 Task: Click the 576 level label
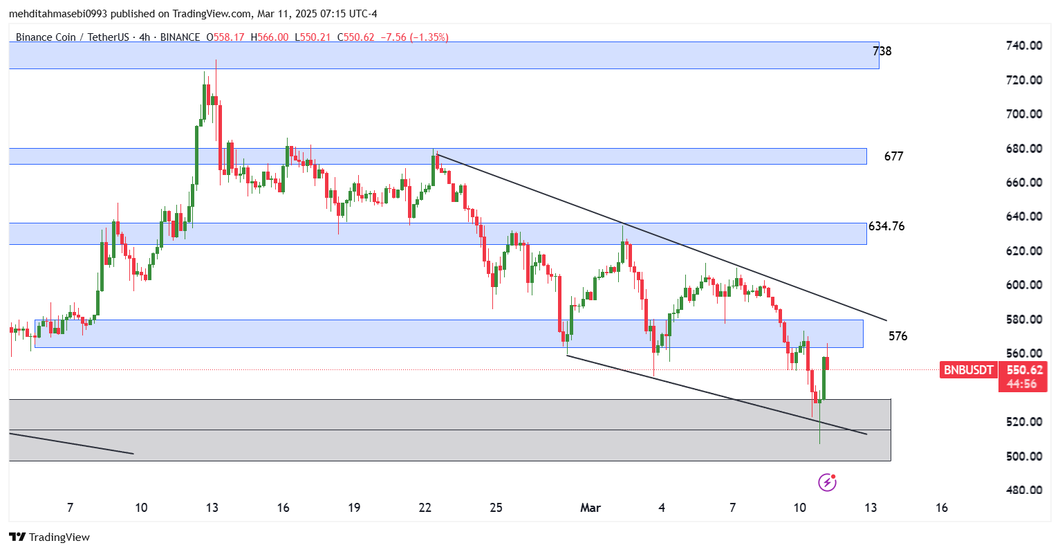click(x=898, y=336)
